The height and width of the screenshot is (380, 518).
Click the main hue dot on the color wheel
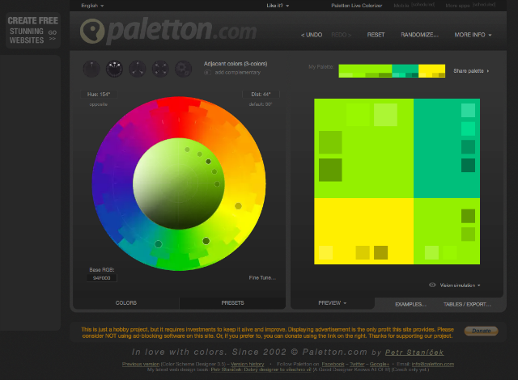click(206, 241)
